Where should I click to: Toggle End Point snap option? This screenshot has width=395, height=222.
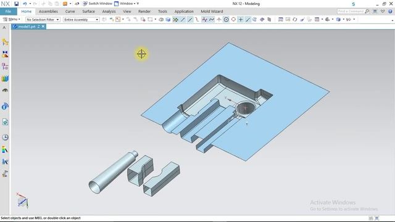point(183,19)
